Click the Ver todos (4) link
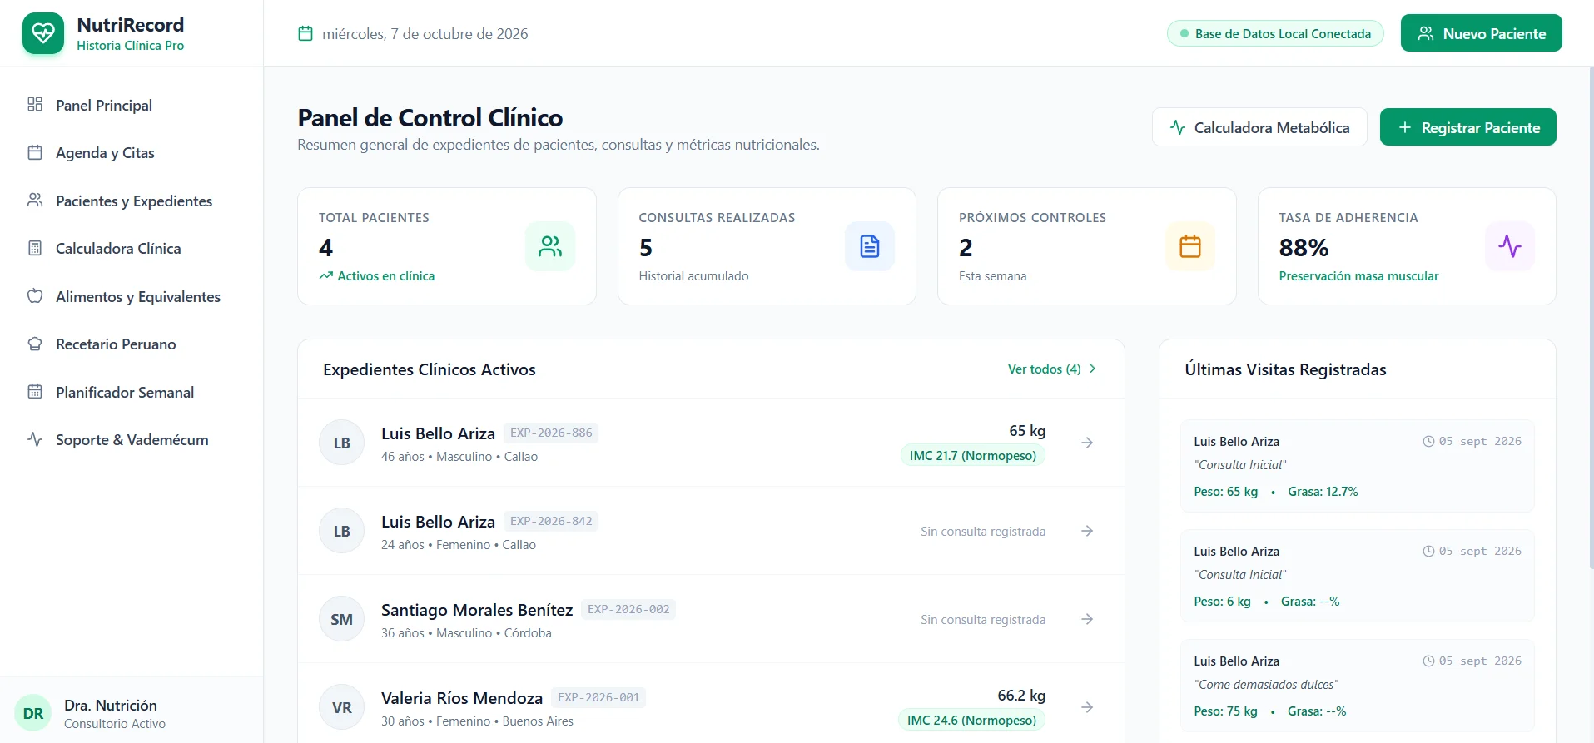 click(1052, 369)
